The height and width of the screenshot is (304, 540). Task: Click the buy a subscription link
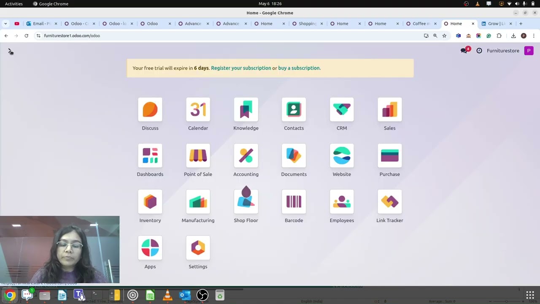coord(299,68)
